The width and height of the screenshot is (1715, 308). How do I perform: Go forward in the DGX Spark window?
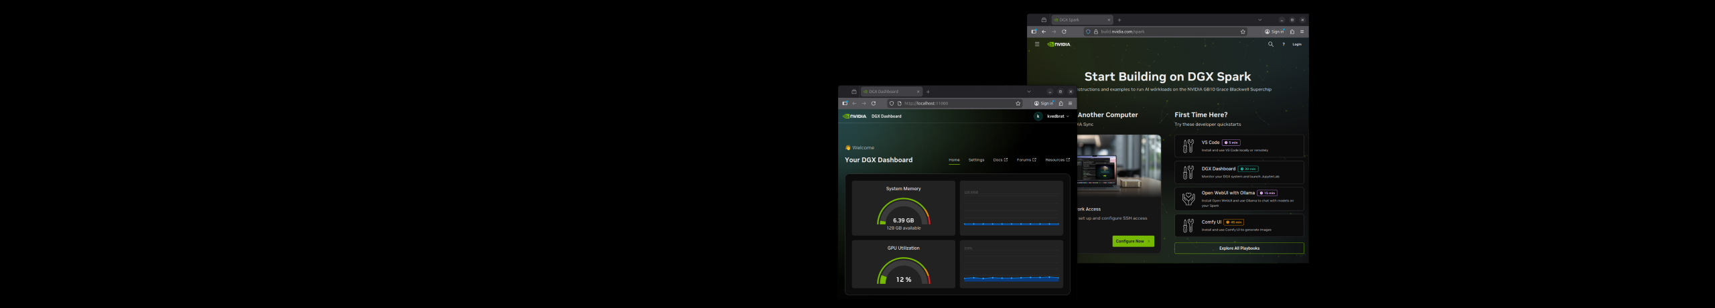[x=1054, y=31]
